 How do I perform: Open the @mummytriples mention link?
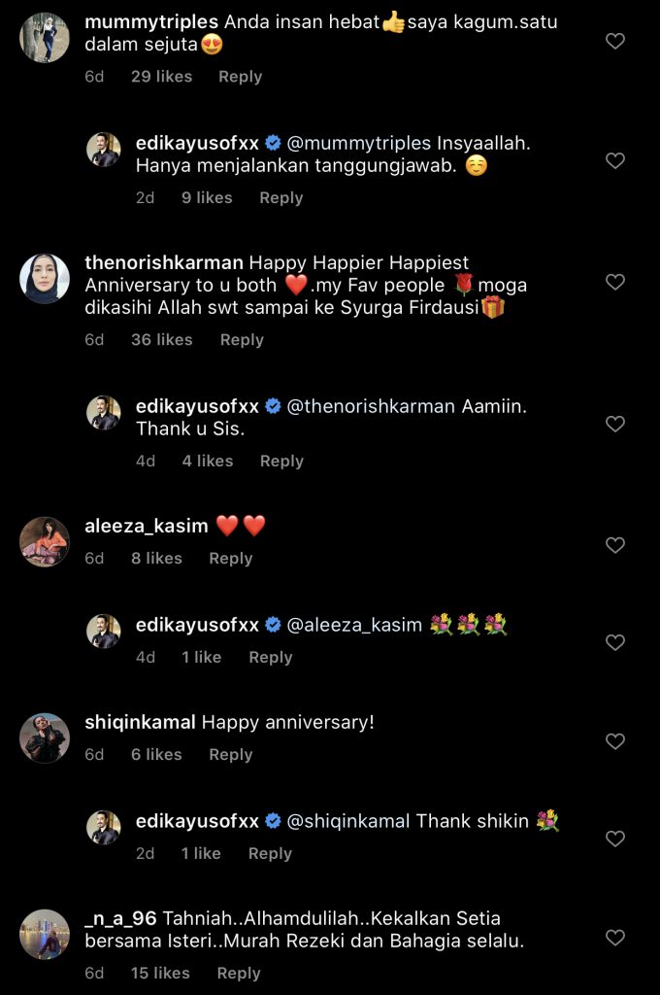tap(359, 143)
